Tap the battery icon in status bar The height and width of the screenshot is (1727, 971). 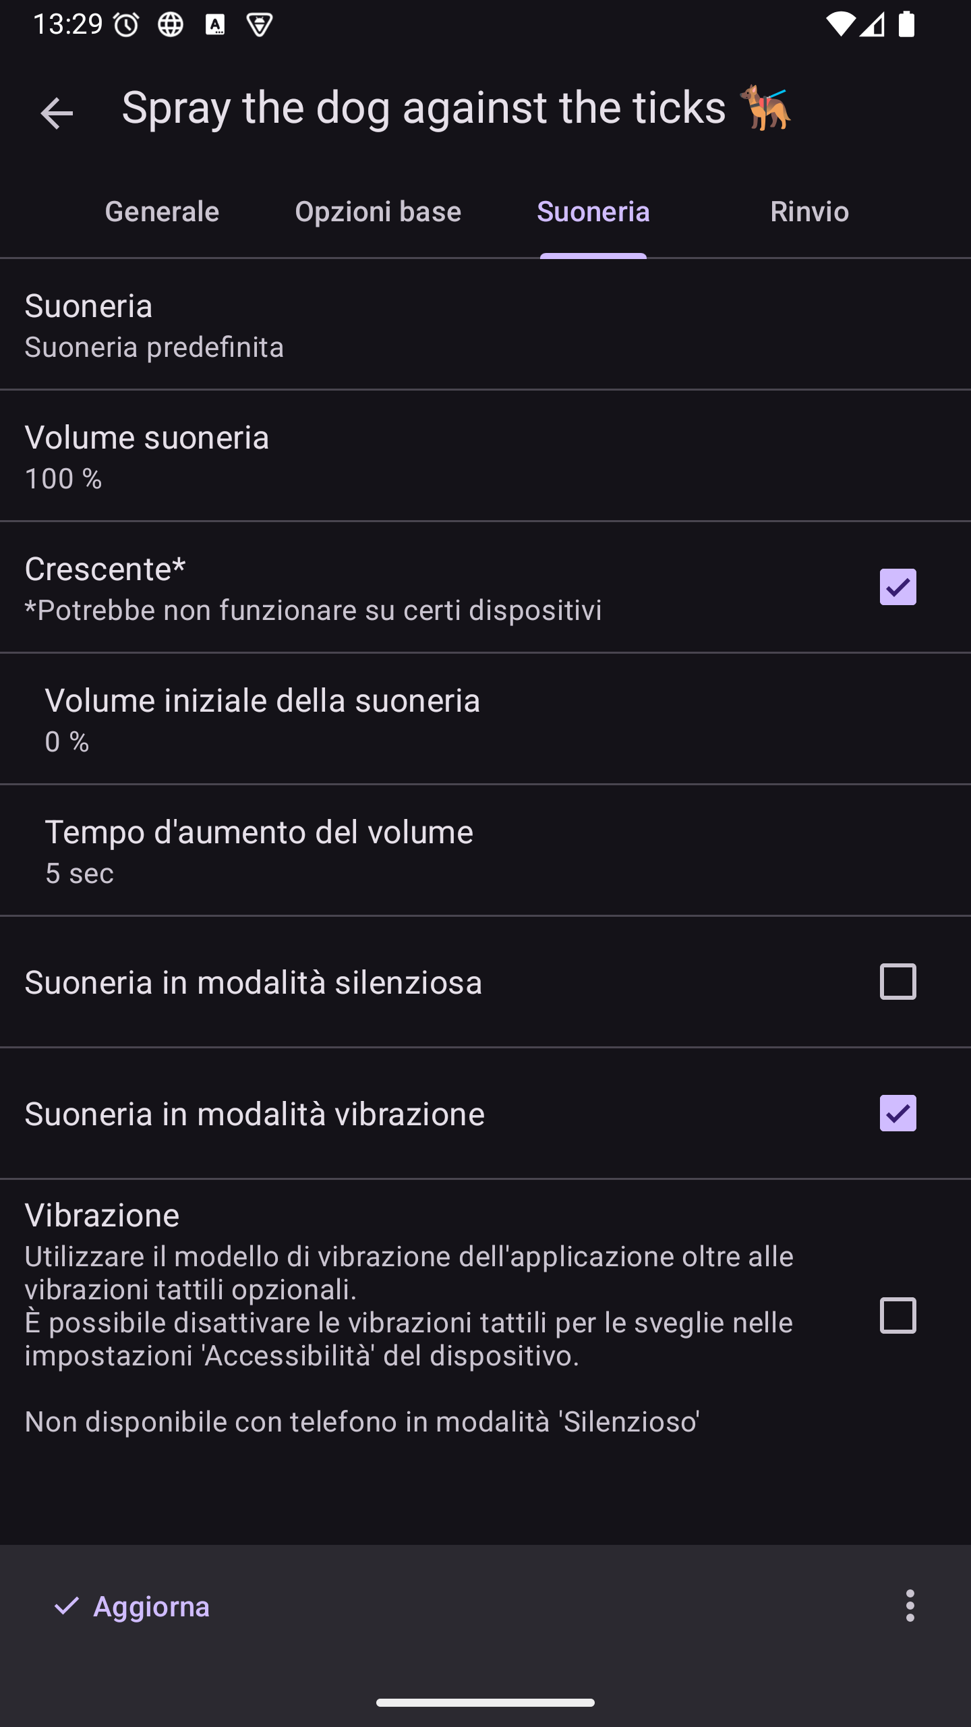tap(907, 25)
